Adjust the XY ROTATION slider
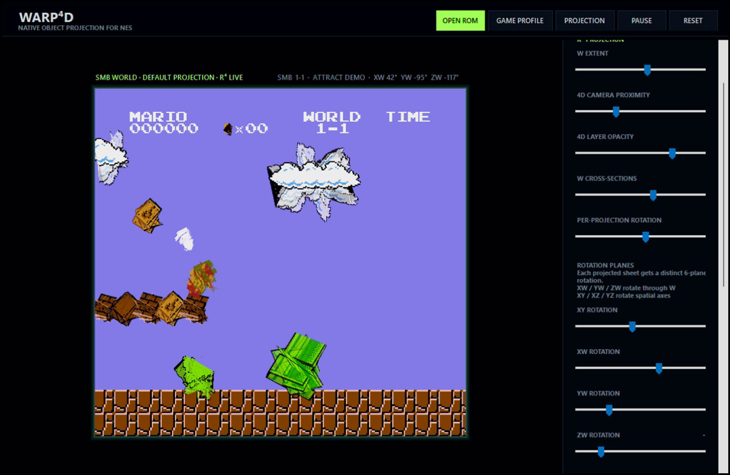Screen dimensions: 730x475 click(640, 326)
